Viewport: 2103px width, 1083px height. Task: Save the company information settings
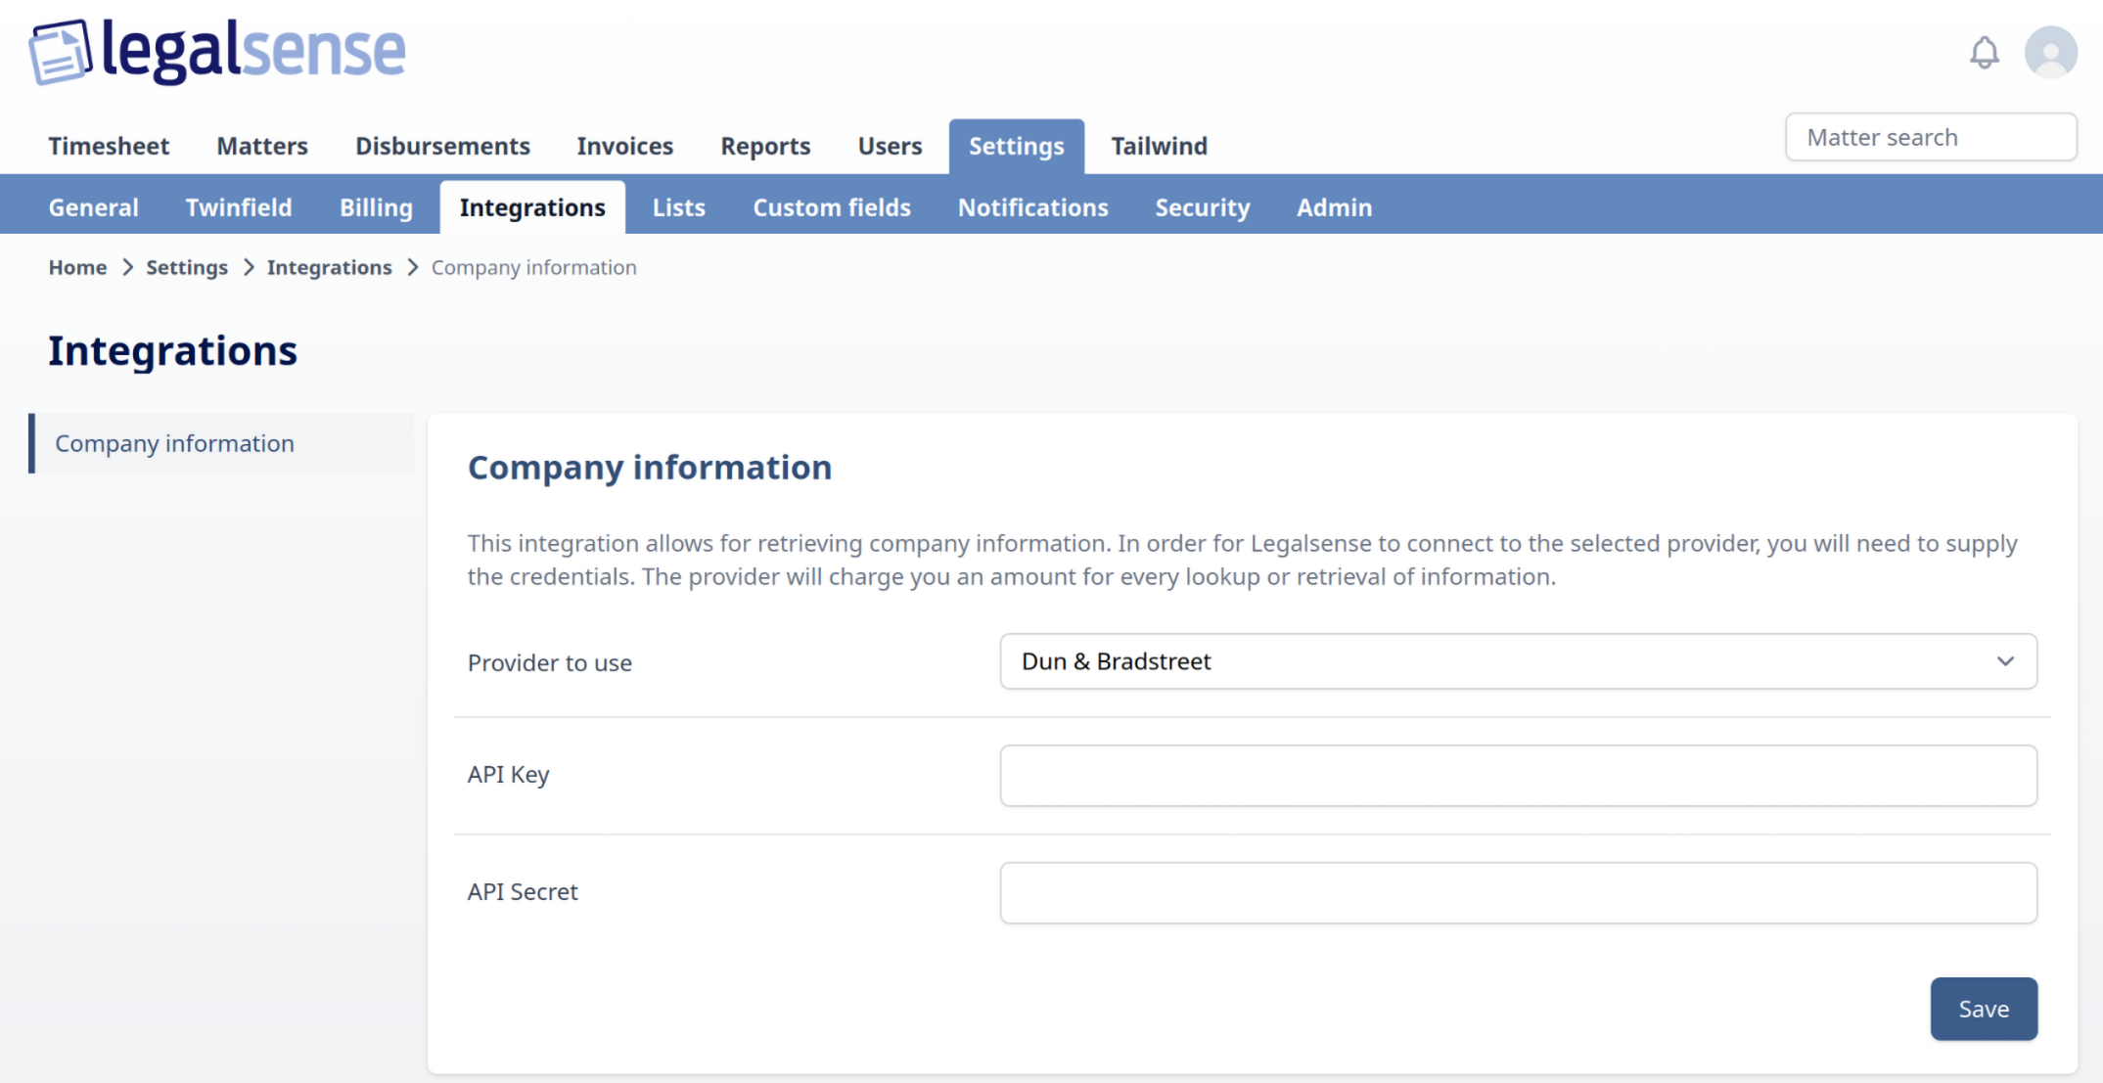(x=1984, y=1008)
